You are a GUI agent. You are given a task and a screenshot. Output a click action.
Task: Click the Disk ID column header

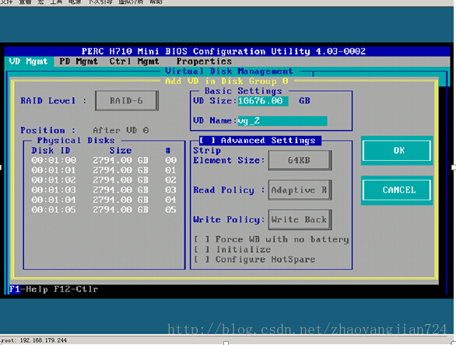coord(51,151)
